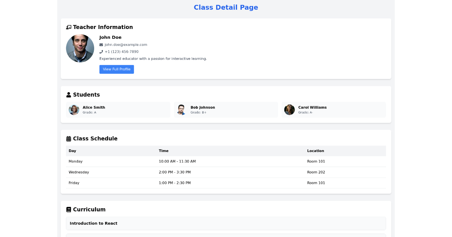The image size is (452, 237).
Task: Click Bob Johnson's avatar picture
Action: pyautogui.click(x=182, y=109)
